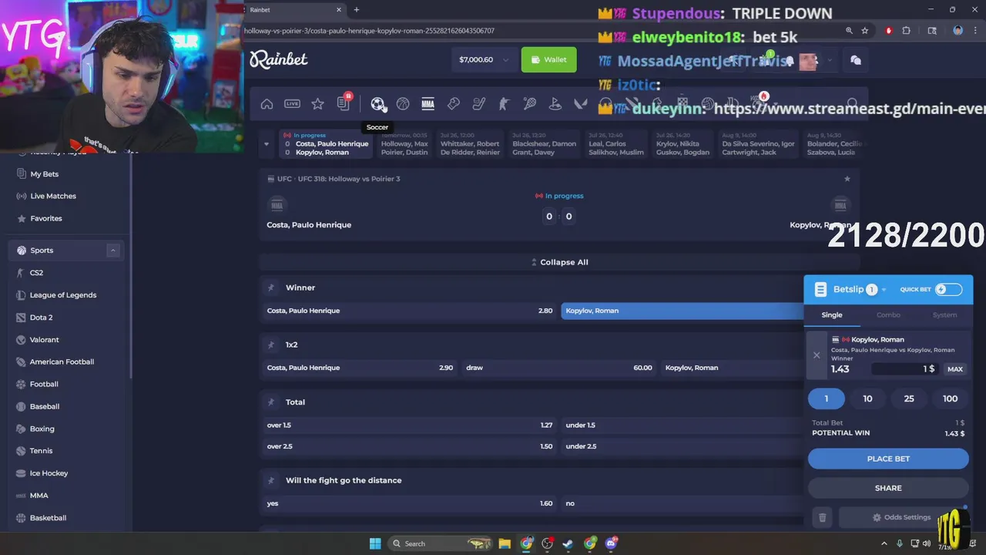986x555 pixels.
Task: Pin the Will the fight go the distance market
Action: click(x=270, y=480)
